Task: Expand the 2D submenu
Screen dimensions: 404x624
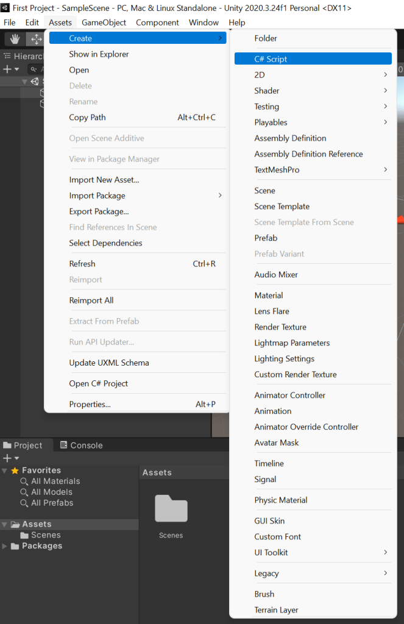Action: pyautogui.click(x=313, y=75)
